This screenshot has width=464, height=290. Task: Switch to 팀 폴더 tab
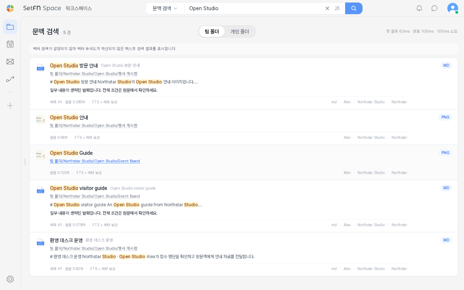212,32
